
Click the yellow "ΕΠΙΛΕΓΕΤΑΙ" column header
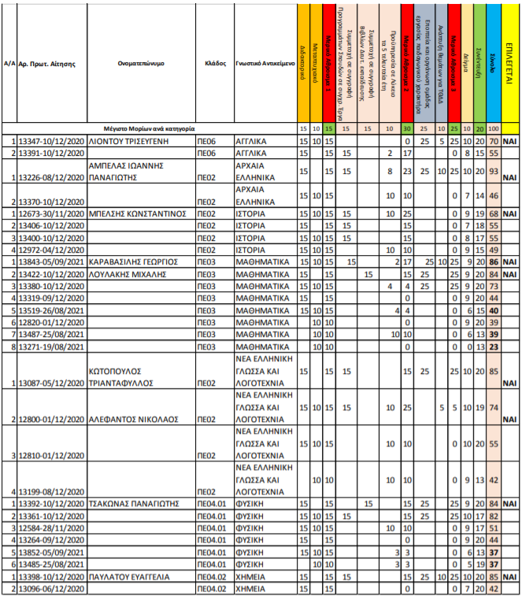pyautogui.click(x=509, y=64)
